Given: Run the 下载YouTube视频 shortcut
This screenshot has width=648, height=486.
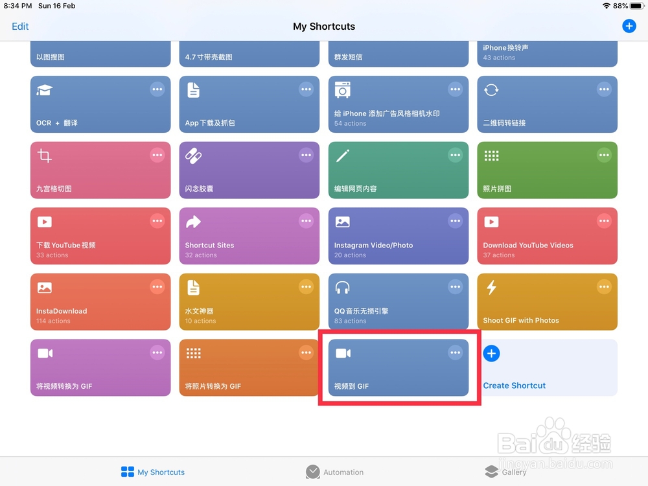Looking at the screenshot, I should [x=100, y=236].
